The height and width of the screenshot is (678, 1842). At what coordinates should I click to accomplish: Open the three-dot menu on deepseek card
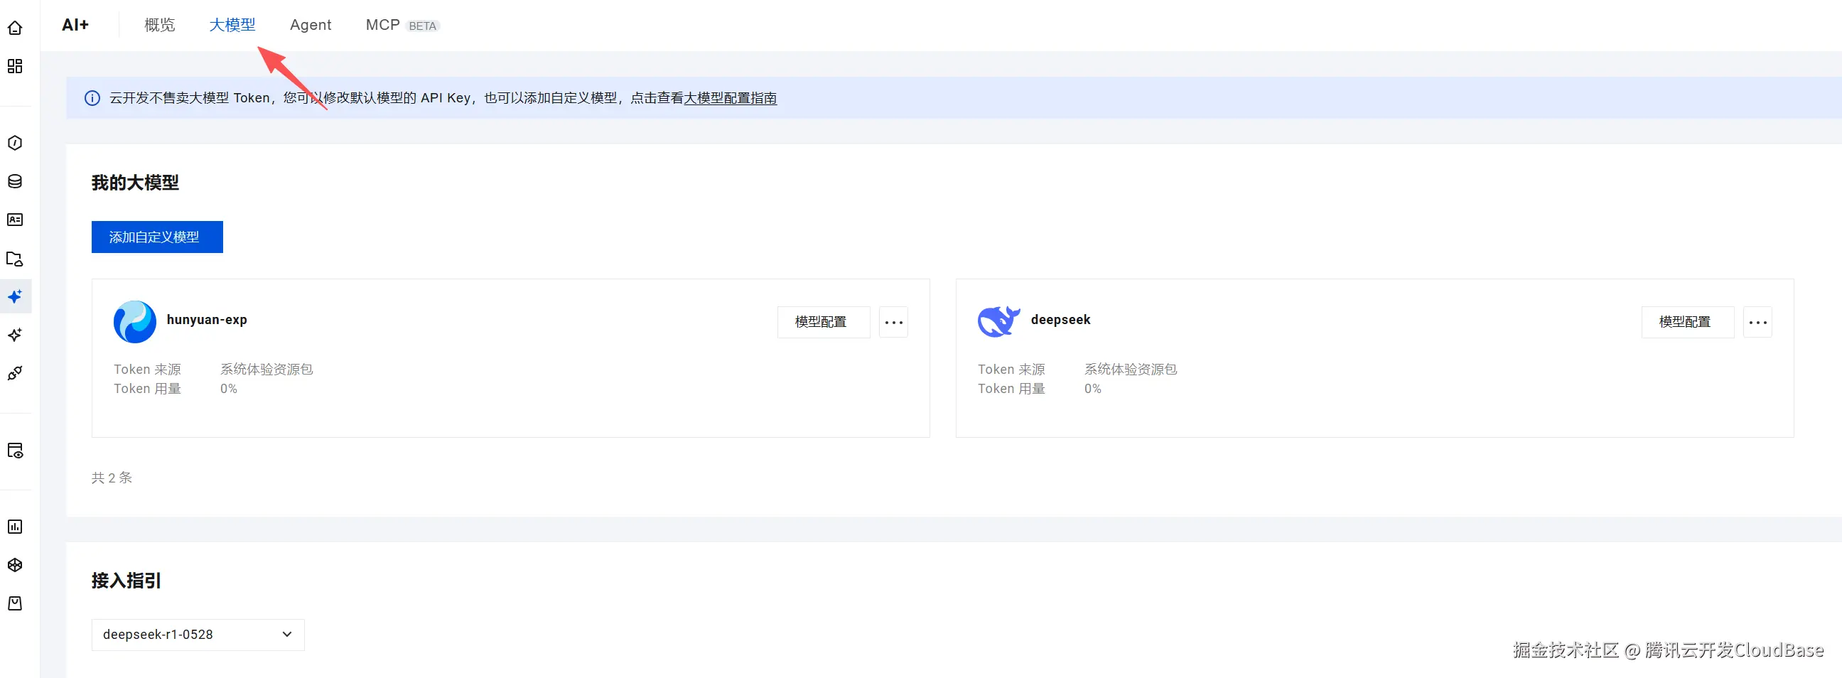[x=1757, y=322]
